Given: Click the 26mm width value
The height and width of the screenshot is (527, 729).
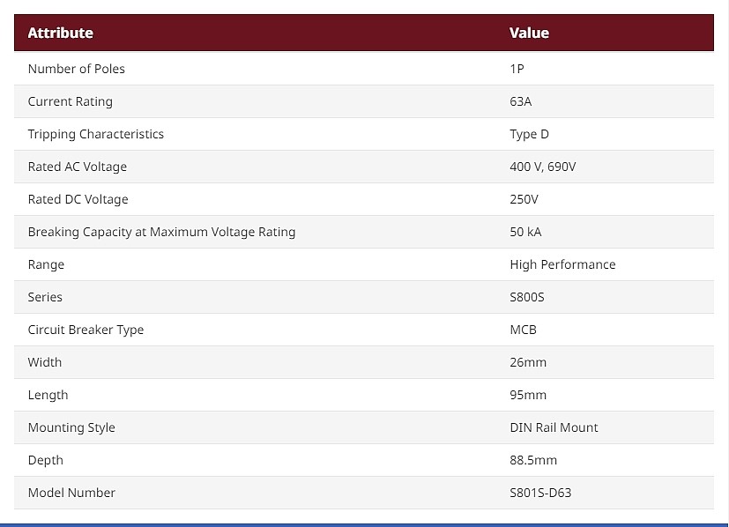Looking at the screenshot, I should click(528, 362).
